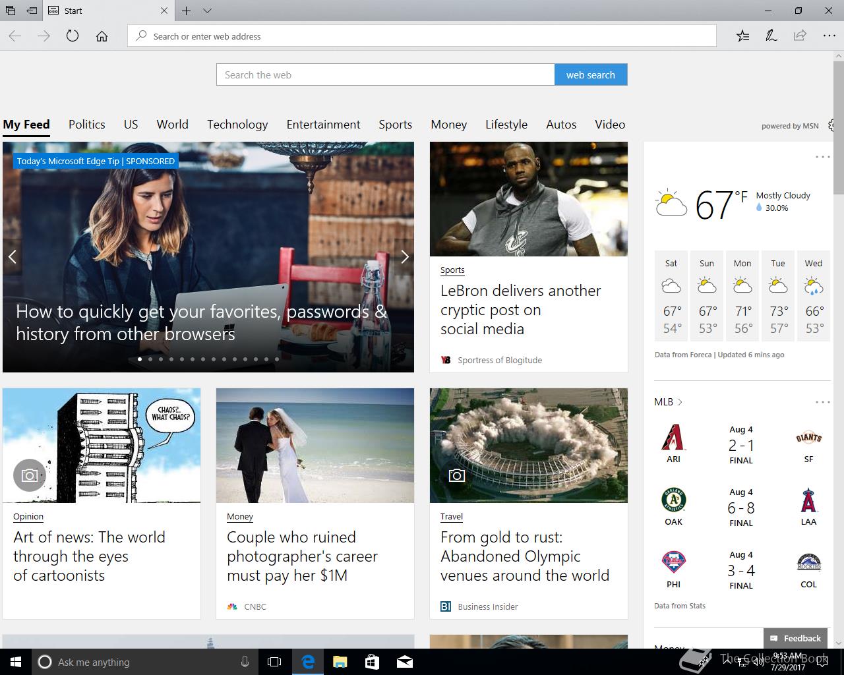844x675 pixels.
Task: Make a web note pen icon
Action: pyautogui.click(x=771, y=36)
